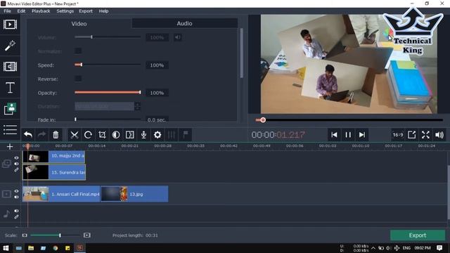Screen dimensions: 450x253
Task: Zoom in timeline scale icon
Action: pos(87,235)
